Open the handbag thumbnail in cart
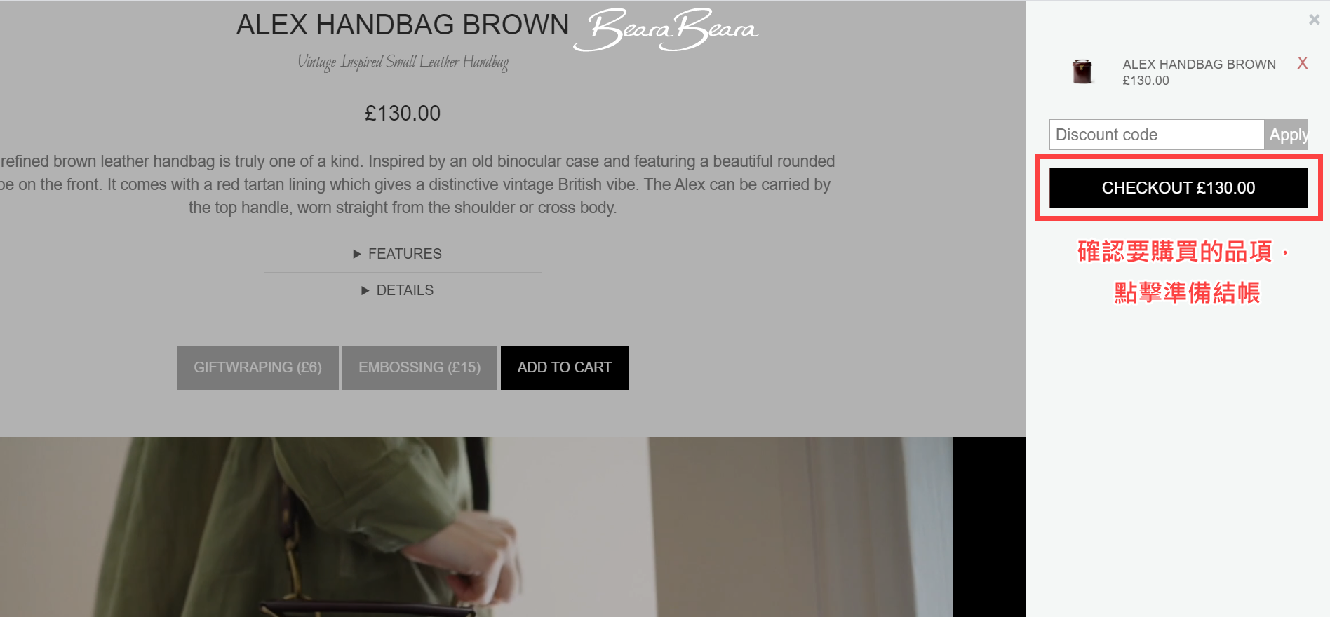Image resolution: width=1330 pixels, height=617 pixels. 1082,72
